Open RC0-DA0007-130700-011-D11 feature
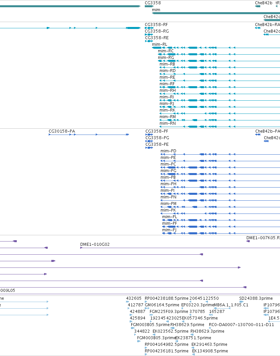This screenshot has height=356, width=280. (x=242, y=325)
